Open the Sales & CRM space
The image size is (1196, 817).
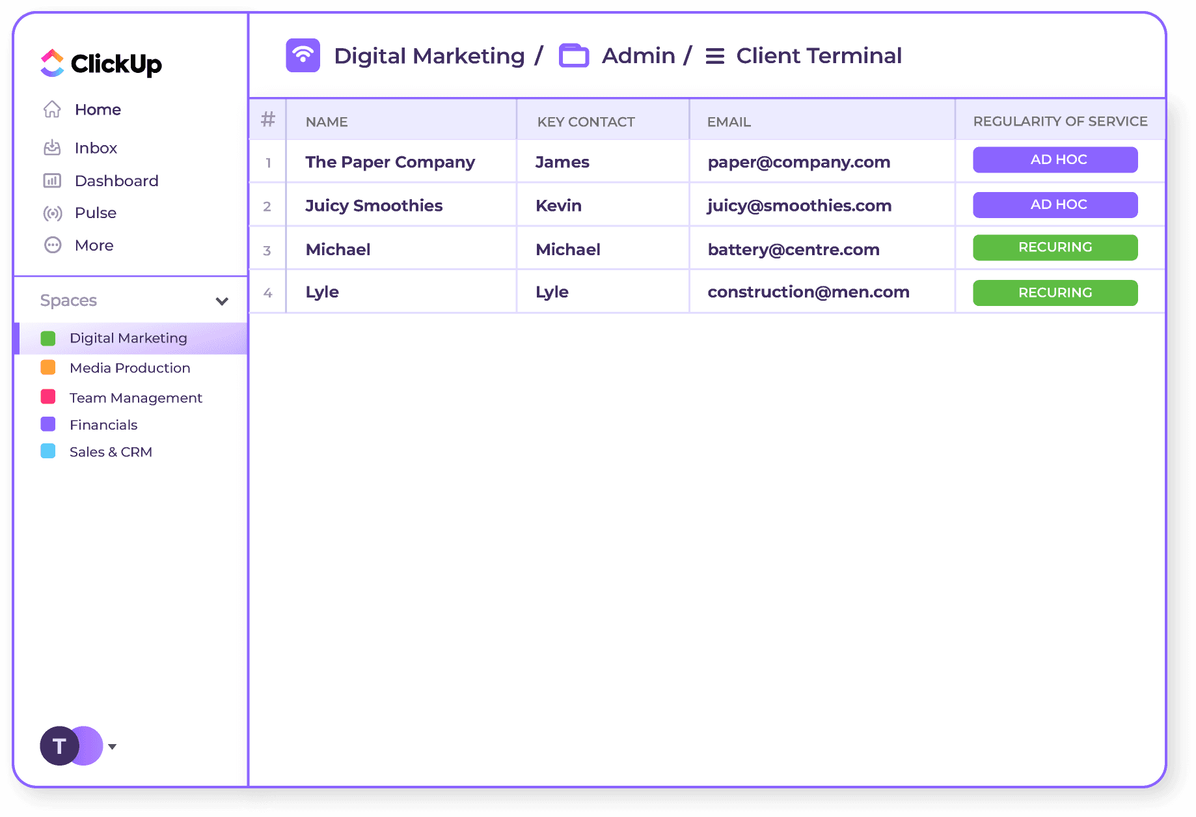click(111, 452)
